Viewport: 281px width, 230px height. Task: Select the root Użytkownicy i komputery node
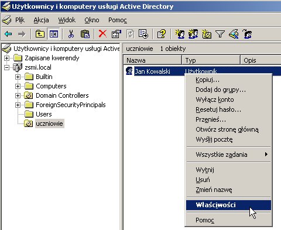coord(66,49)
